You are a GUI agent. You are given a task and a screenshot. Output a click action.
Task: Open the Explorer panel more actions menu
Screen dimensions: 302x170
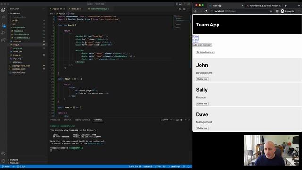coord(44,9)
